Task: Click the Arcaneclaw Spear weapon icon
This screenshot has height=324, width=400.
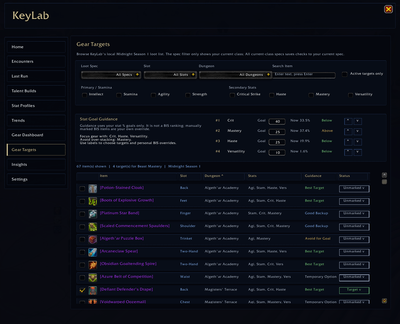Action: click(92, 252)
